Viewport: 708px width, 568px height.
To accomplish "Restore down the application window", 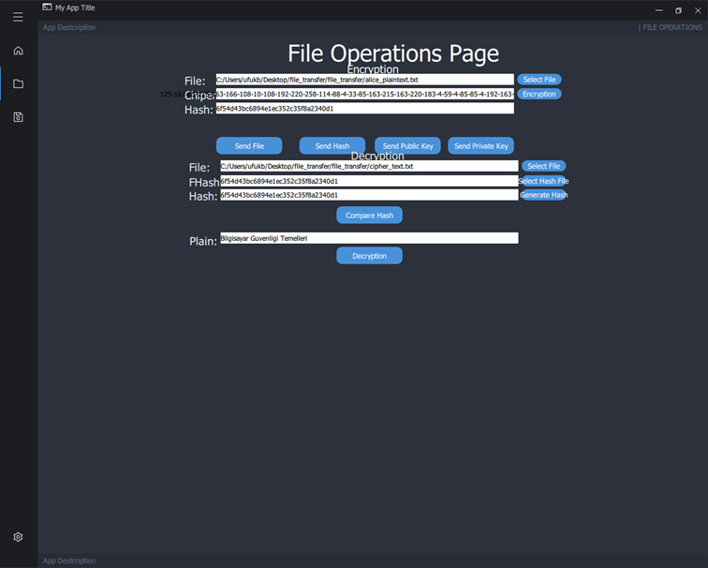I will (678, 10).
